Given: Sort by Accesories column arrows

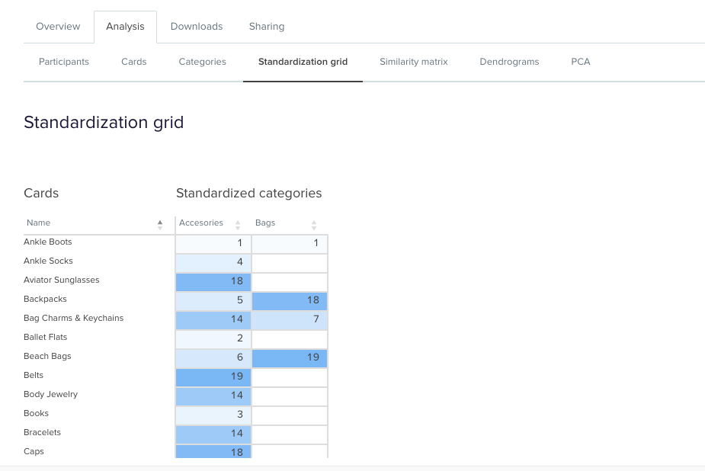Looking at the screenshot, I should tap(238, 225).
